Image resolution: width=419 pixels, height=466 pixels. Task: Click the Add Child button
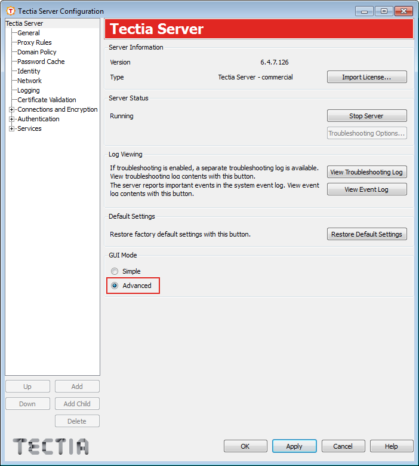tap(77, 404)
